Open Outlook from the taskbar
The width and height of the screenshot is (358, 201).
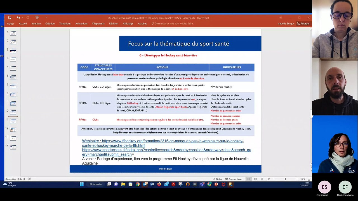[145, 184]
